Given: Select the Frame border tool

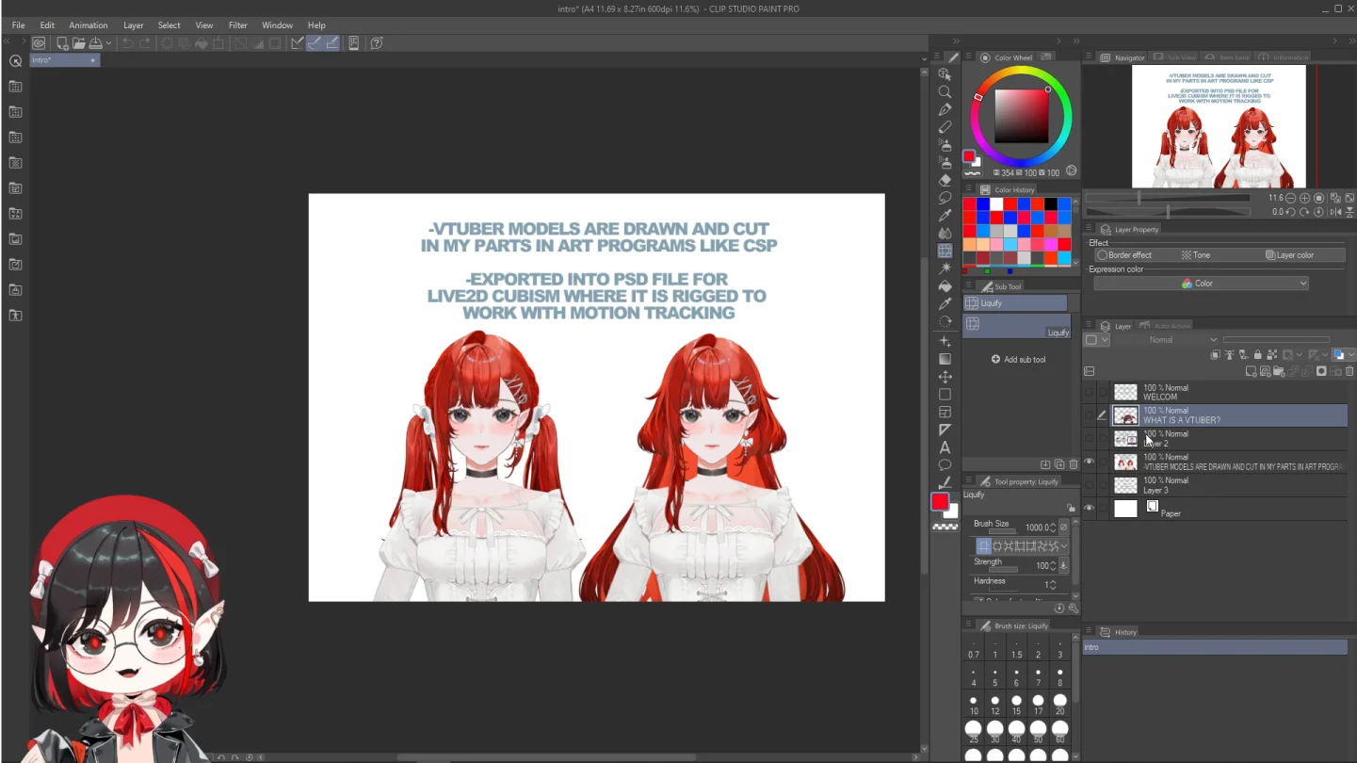Looking at the screenshot, I should point(945,413).
